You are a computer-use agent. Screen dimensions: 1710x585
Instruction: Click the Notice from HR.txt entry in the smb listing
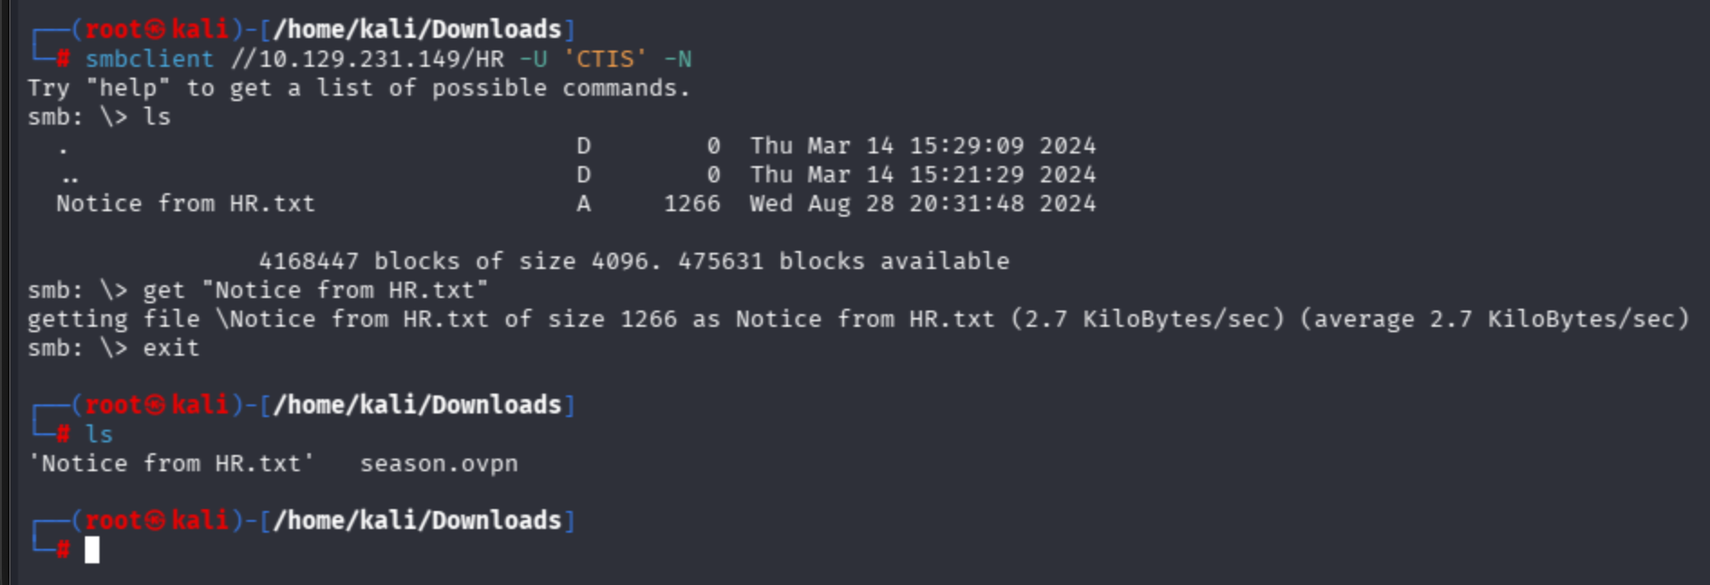(185, 204)
